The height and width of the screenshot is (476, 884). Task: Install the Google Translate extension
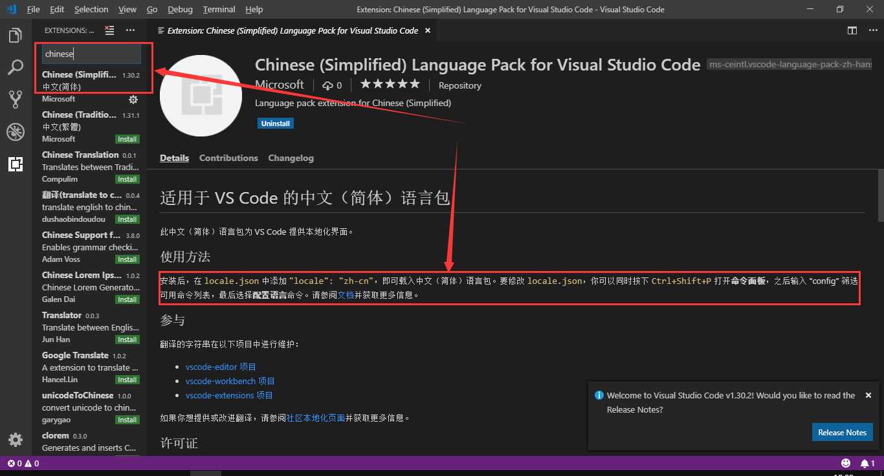[x=127, y=380]
